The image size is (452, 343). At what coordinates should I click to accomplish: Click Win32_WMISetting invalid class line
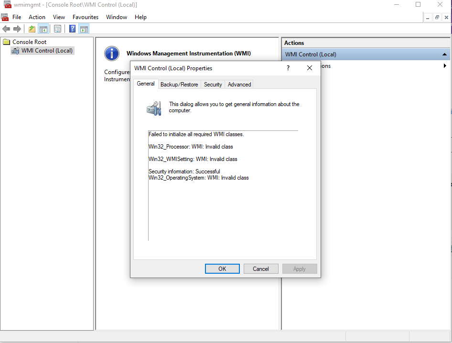point(193,159)
